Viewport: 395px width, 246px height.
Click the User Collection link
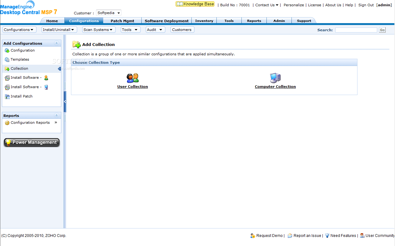pyautogui.click(x=133, y=87)
